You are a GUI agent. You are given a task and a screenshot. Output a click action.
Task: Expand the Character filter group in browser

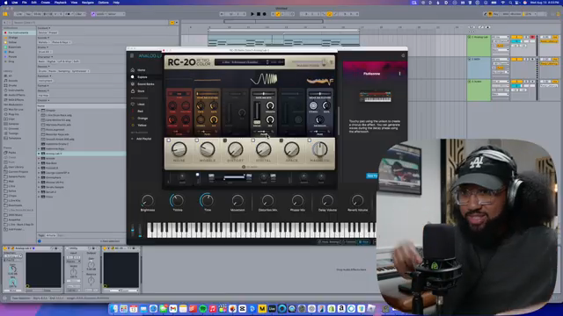click(45, 56)
